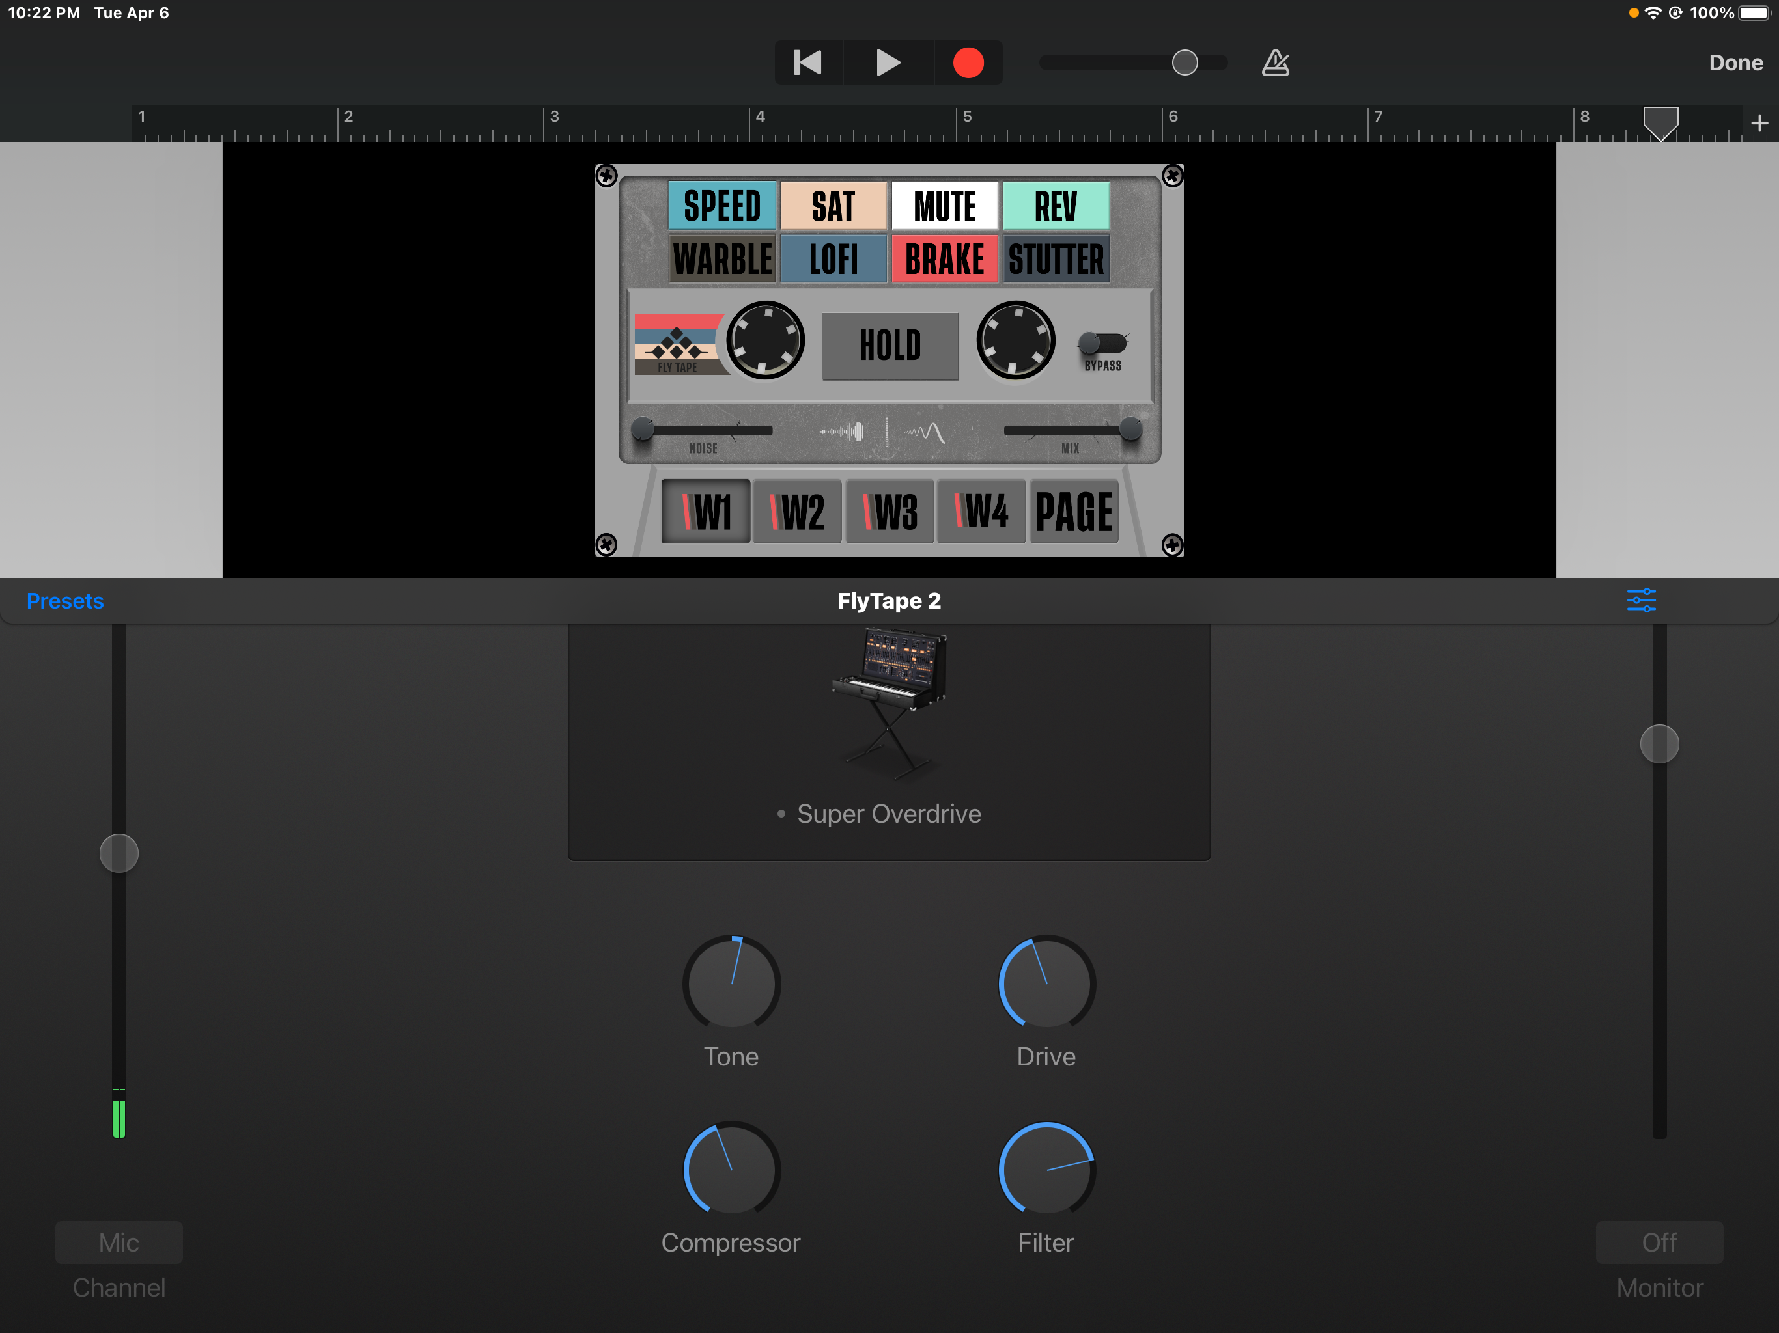Open the Mic channel selector

click(119, 1242)
